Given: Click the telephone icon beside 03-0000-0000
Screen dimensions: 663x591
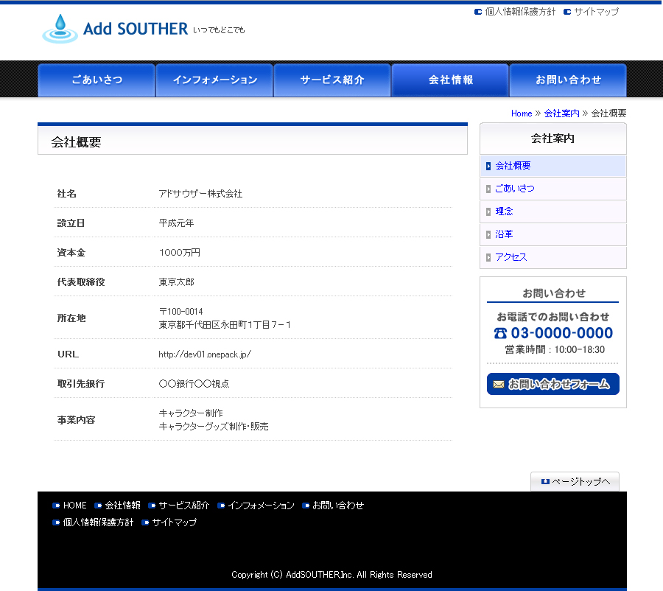Looking at the screenshot, I should click(x=500, y=333).
